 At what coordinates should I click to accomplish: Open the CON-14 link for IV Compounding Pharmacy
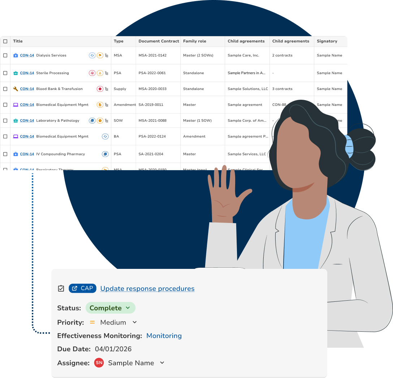(x=27, y=154)
